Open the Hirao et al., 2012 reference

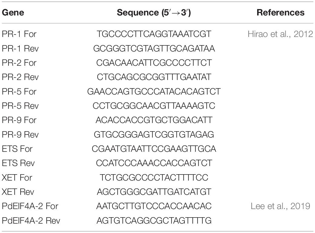tap(280, 34)
